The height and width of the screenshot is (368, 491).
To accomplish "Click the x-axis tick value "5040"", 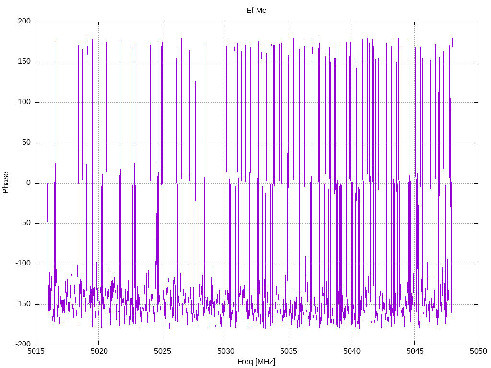I will (351, 351).
